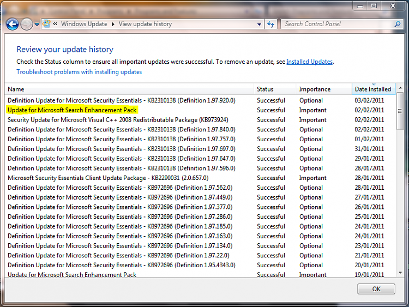Open the address bar history dropdown

coord(259,24)
